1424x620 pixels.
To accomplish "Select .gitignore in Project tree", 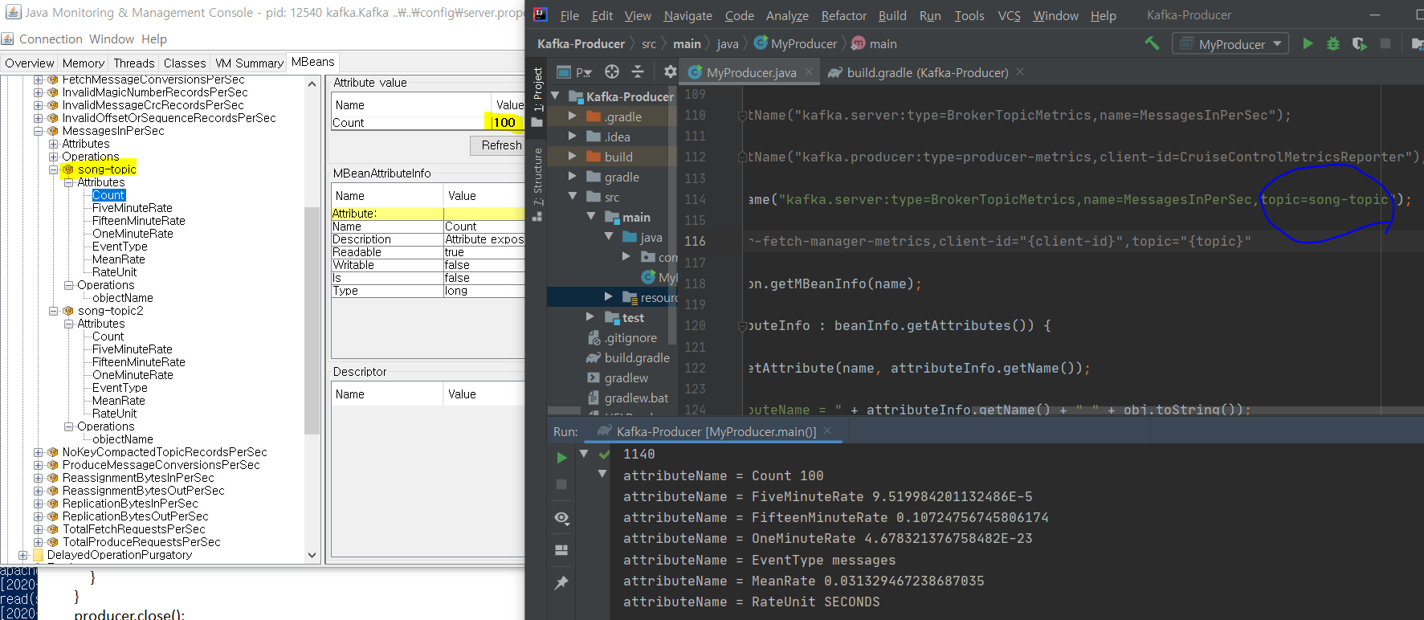I will click(630, 337).
